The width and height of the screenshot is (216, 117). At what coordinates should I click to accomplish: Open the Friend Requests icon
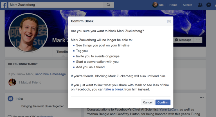point(200,5)
